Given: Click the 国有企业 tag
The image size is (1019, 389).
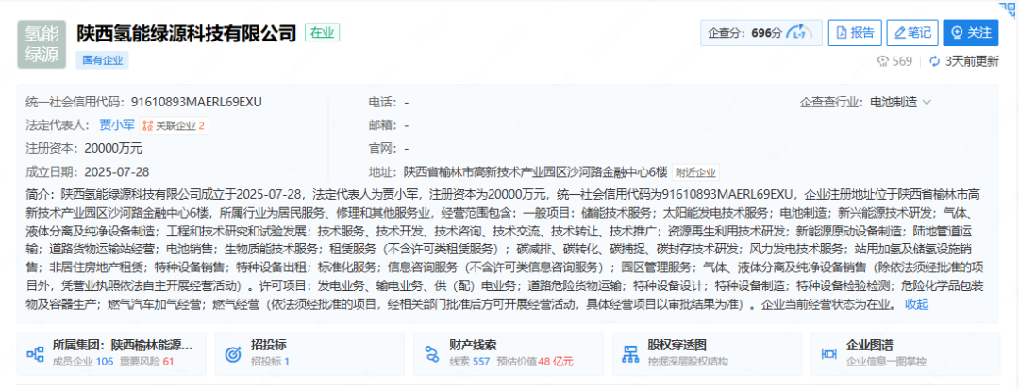Looking at the screenshot, I should pyautogui.click(x=103, y=61).
